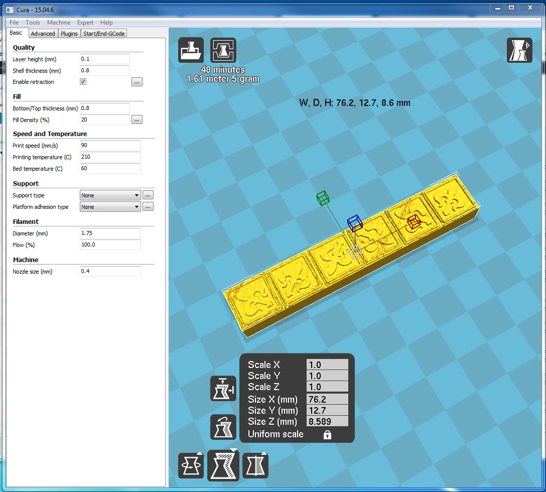
Task: Open the Support type dropdown
Action: (x=110, y=195)
